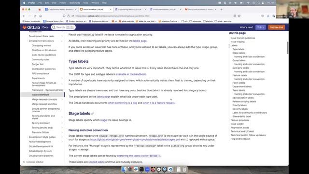Open the scoped labels link
This screenshot has width=309, height=174.
click(97, 162)
